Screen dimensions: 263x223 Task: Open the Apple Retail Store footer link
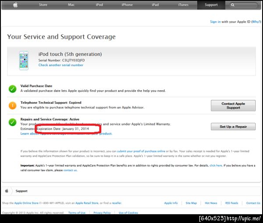point(87,203)
